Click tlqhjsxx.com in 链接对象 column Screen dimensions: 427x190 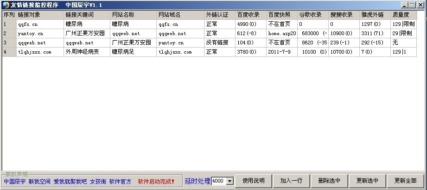tap(40, 52)
